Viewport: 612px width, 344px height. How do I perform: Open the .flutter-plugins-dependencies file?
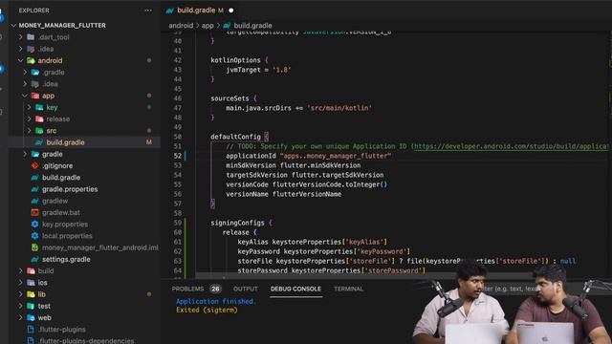pyautogui.click(x=86, y=340)
